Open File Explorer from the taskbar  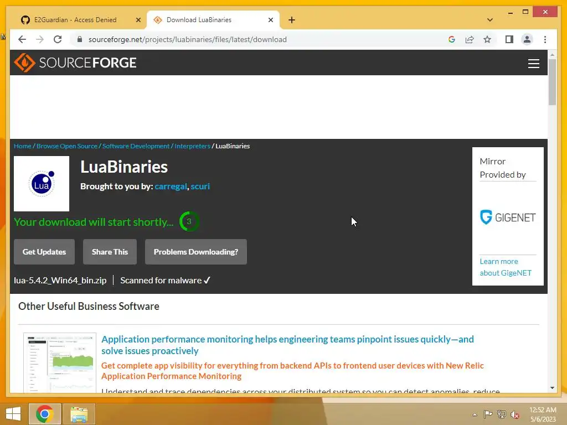[79, 414]
